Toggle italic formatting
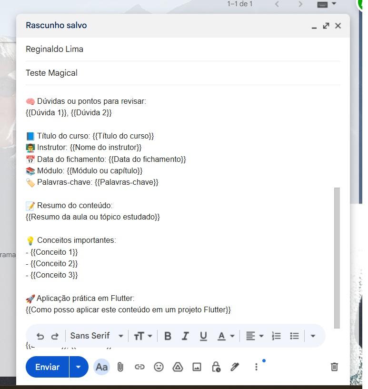 (185, 336)
